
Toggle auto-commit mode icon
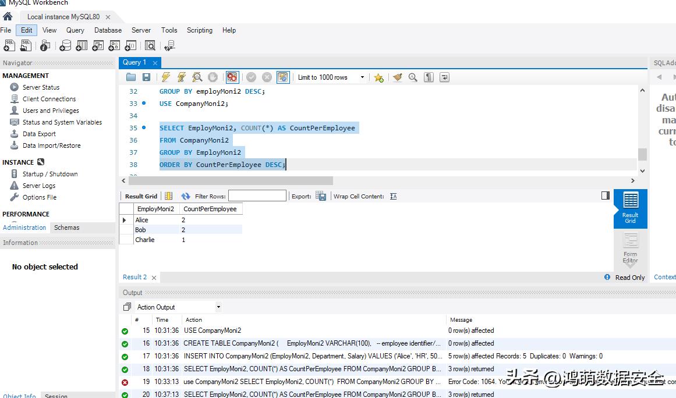coord(283,77)
